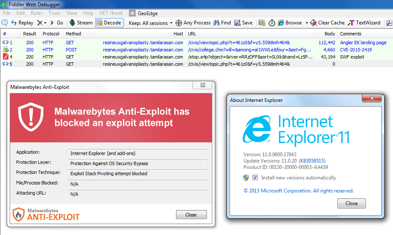Click the Malwarebytes Anti-Exploit logo
The width and height of the screenshot is (393, 235).
tap(46, 214)
